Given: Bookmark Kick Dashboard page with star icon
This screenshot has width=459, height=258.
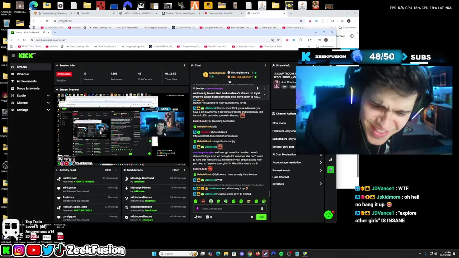Looking at the screenshot, I should coord(278,40).
